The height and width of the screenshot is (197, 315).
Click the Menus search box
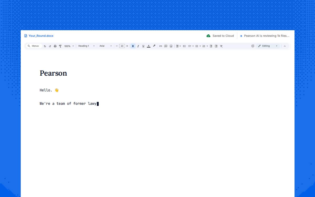34,46
